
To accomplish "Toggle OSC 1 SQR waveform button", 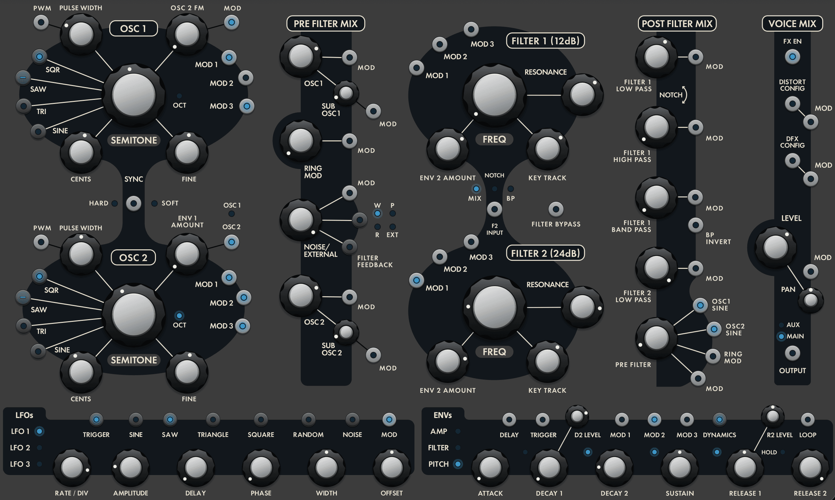I will (x=39, y=57).
